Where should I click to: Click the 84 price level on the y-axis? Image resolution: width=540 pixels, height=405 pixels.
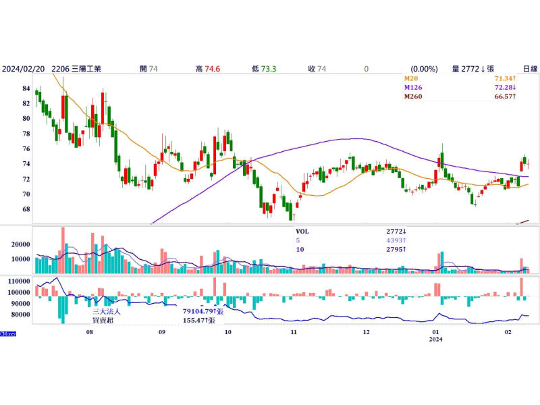click(25, 88)
